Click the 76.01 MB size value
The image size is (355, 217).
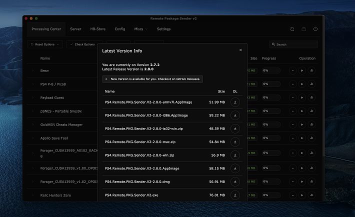217,195
